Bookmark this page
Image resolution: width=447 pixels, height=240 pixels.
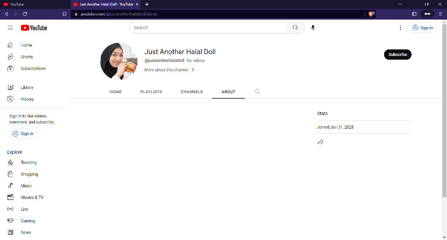(64, 14)
